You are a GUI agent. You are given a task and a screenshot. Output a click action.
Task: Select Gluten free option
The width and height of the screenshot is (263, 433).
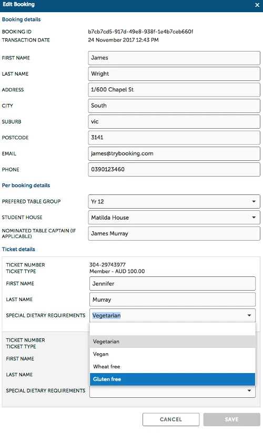tap(173, 379)
